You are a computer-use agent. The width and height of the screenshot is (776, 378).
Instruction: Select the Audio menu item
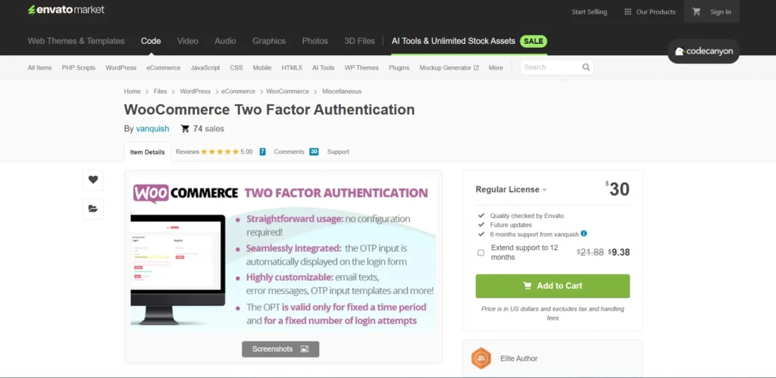(x=225, y=41)
